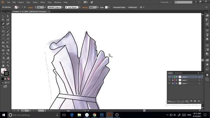210x118 pixels.
Task: Click the search field in the top bar
Action: point(183,2)
